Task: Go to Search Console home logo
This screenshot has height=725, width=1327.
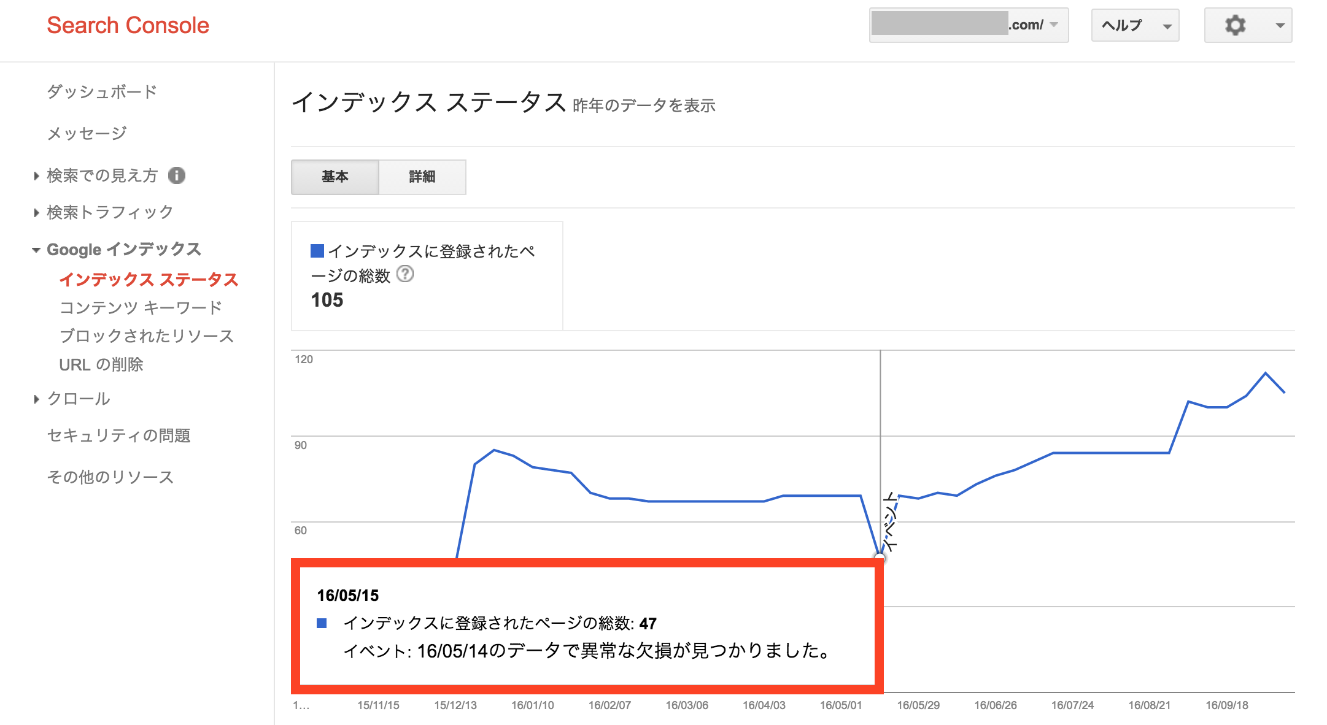Action: pos(128,25)
